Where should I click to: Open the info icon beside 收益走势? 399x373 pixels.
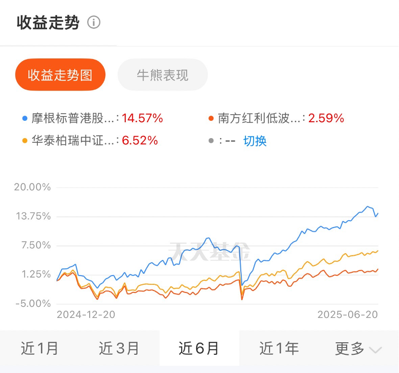(x=94, y=23)
